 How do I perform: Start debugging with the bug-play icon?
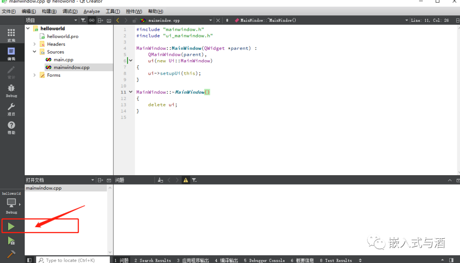(11, 241)
